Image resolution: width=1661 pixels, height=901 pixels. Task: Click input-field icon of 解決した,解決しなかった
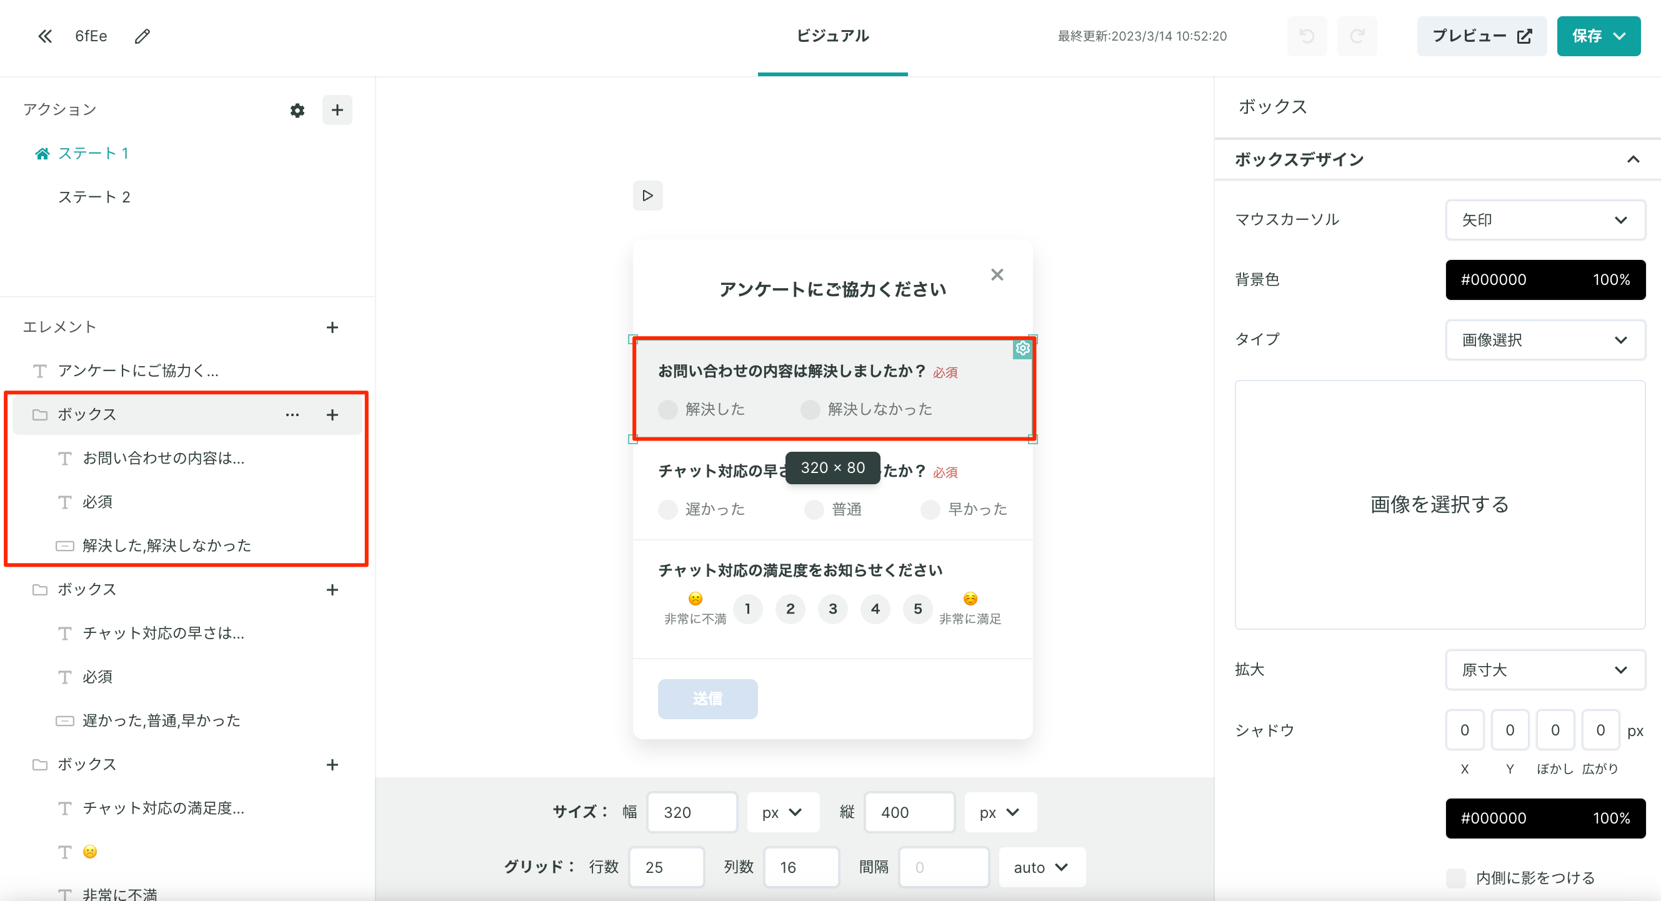64,546
